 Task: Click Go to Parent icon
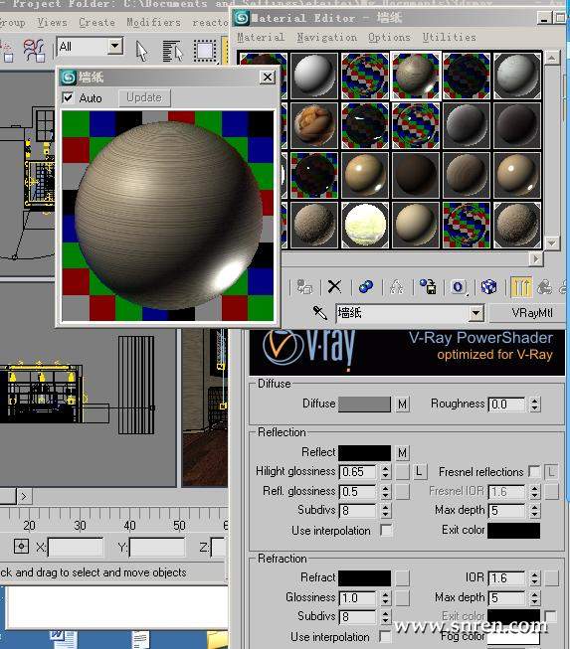coord(544,286)
